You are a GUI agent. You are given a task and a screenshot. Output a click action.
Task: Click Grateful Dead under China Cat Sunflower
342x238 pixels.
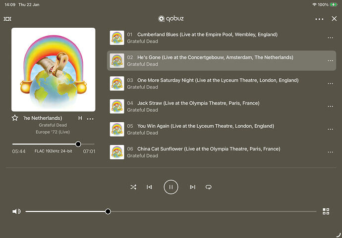tap(142, 156)
